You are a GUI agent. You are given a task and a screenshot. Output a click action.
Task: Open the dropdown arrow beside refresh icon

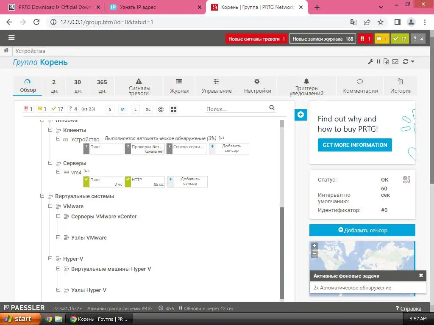(413, 62)
